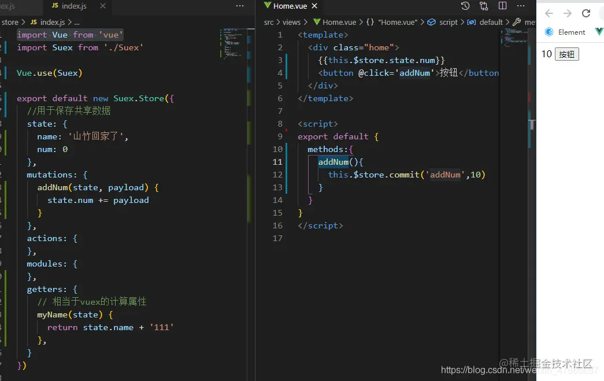Image resolution: width=604 pixels, height=381 pixels.
Task: Click line number 11 in the Home.vue gutter
Action: (x=278, y=162)
